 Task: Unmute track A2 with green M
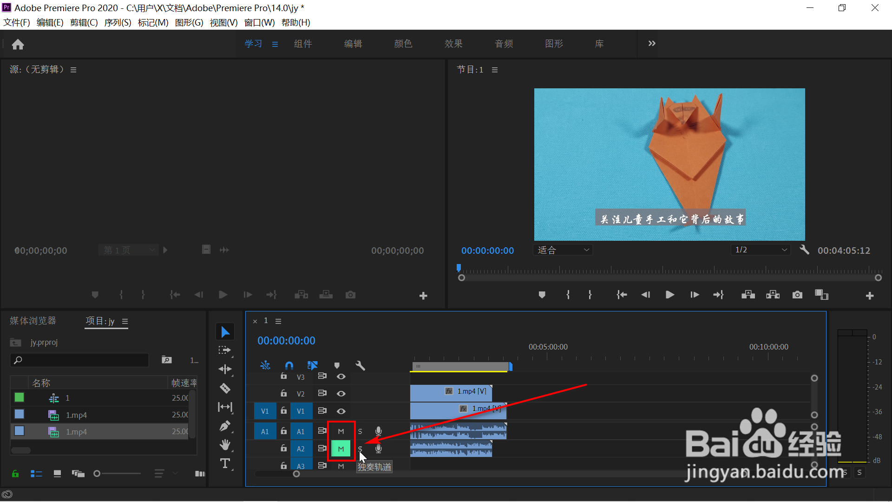point(341,449)
